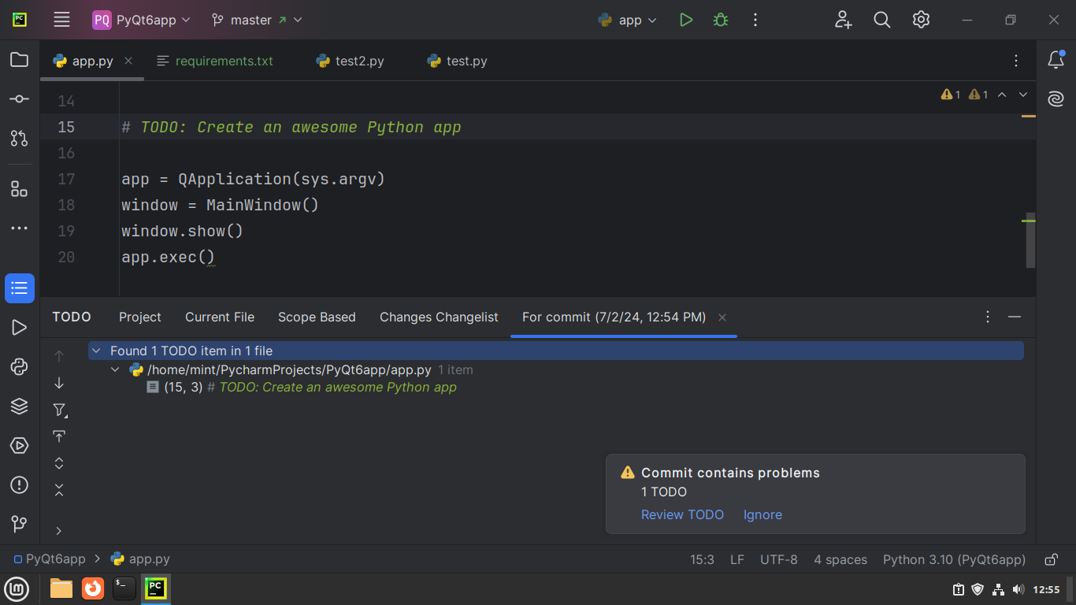Open app run configuration dropdown
This screenshot has height=605, width=1076.
click(x=628, y=20)
